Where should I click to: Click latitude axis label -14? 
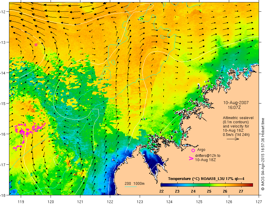click(3, 73)
